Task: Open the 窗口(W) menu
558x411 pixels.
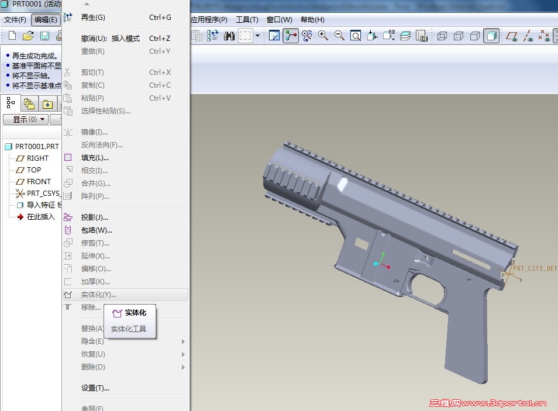Action: pyautogui.click(x=280, y=20)
